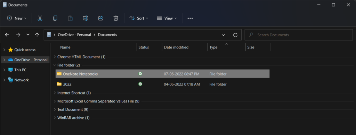Image resolution: width=356 pixels, height=135 pixels.
Task: Expand Text Document group
Action: [55, 109]
